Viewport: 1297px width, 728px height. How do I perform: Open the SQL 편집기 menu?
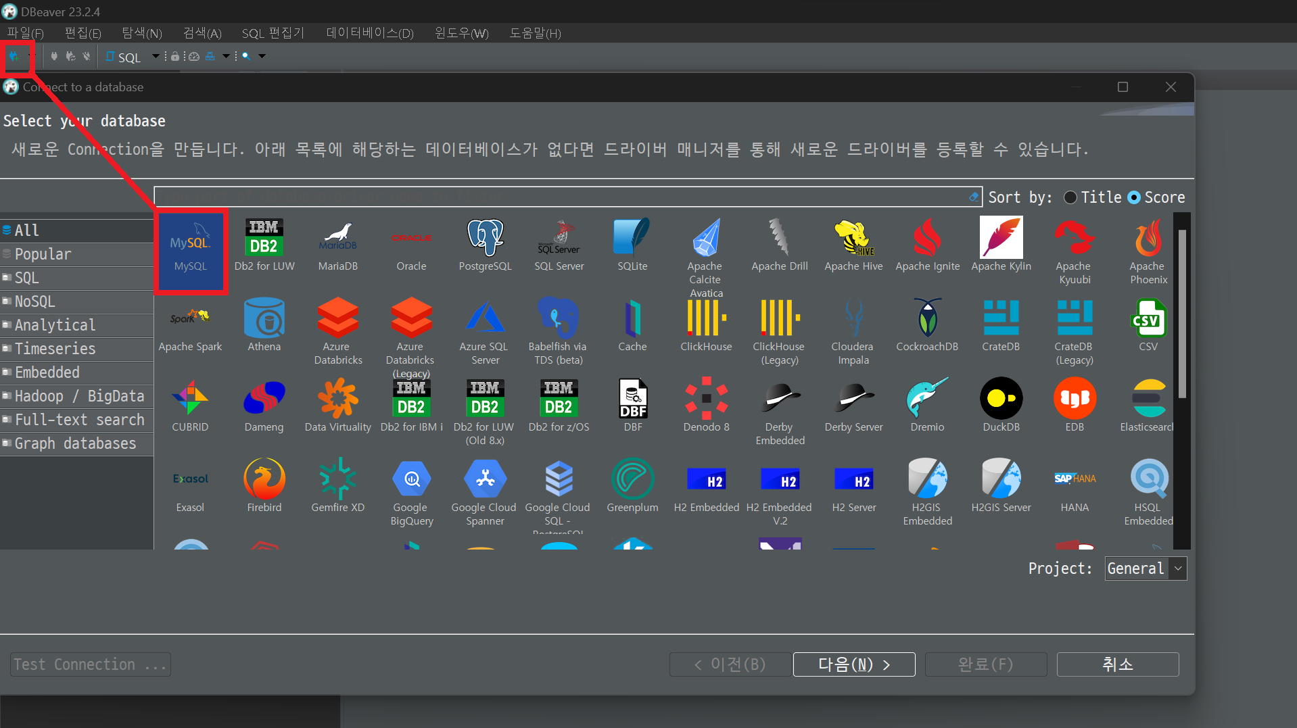(x=273, y=33)
